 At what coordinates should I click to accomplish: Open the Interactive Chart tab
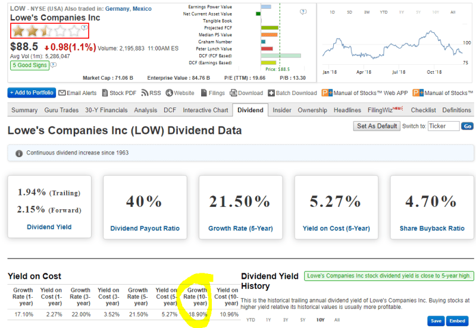pos(205,110)
